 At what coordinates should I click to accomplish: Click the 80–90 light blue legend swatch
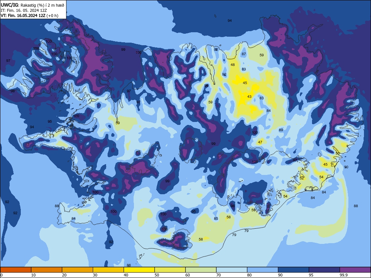[x=263, y=270]
